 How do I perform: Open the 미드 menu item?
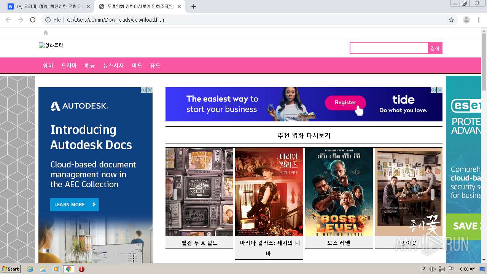tap(137, 65)
